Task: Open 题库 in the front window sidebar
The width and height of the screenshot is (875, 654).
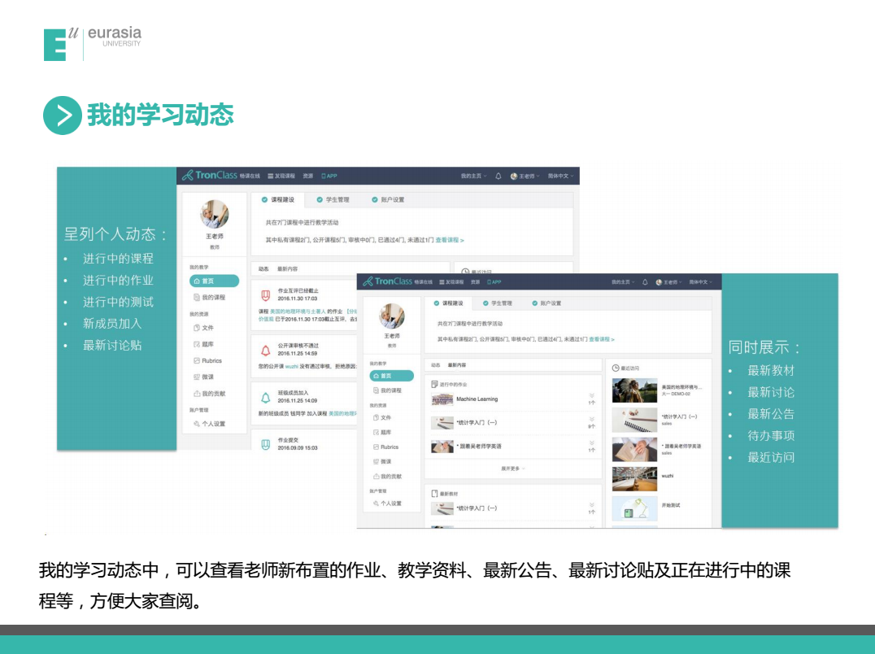Action: click(381, 433)
